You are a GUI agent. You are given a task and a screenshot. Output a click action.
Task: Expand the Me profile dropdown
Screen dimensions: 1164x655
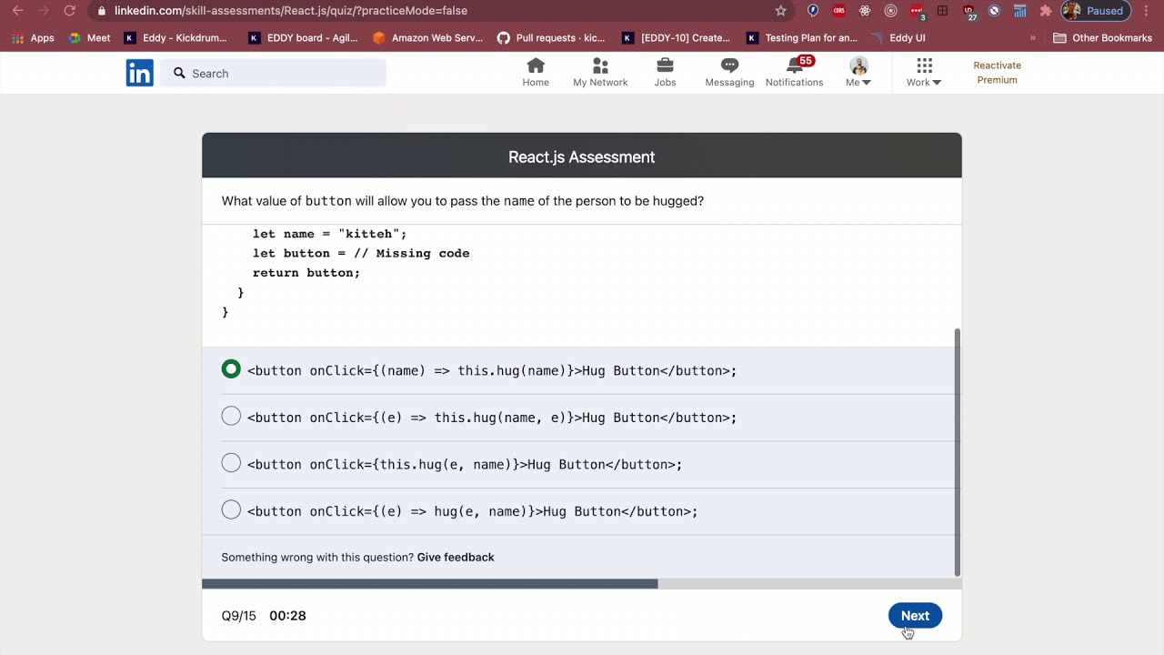click(858, 73)
